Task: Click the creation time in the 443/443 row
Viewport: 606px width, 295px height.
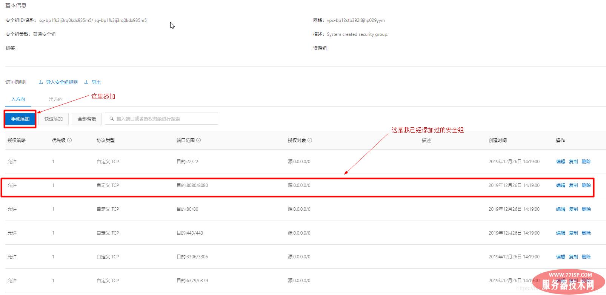Action: 514,233
